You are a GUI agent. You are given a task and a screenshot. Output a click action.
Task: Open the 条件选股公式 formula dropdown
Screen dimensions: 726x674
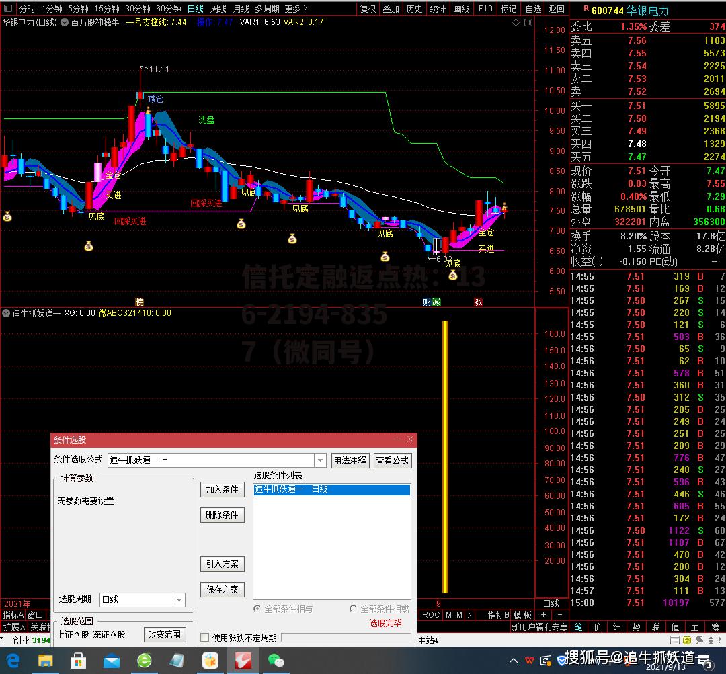[x=320, y=460]
